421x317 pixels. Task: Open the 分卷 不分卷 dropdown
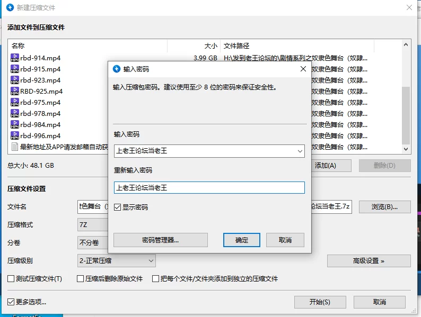tap(93, 243)
